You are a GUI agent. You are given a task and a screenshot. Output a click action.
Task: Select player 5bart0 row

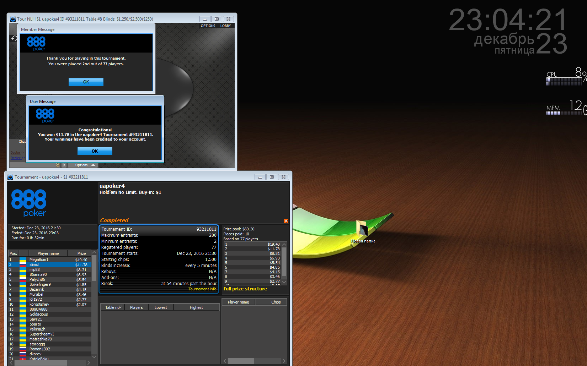point(50,324)
